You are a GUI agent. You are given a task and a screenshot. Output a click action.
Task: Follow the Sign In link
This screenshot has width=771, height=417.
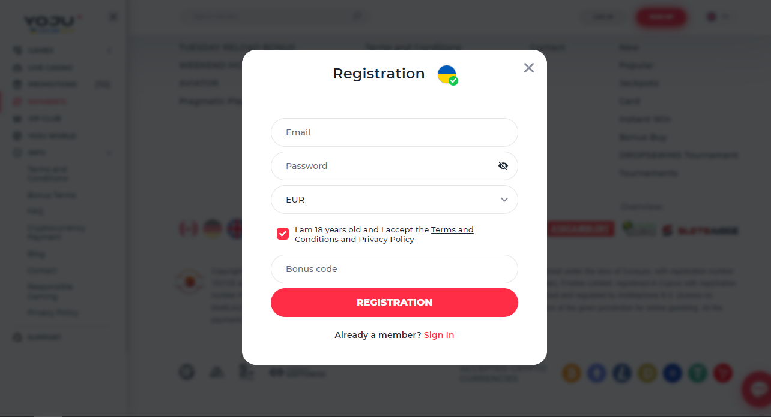(x=439, y=335)
